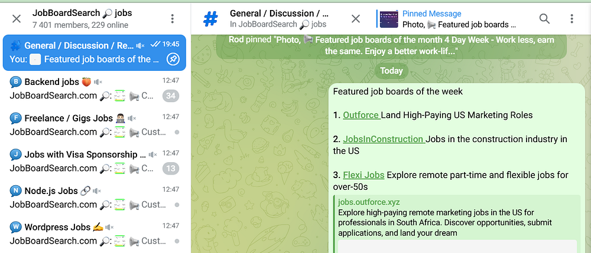Click the J avatar of Jobs with Visa Sponsorship
This screenshot has width=591, height=253.
point(15,155)
